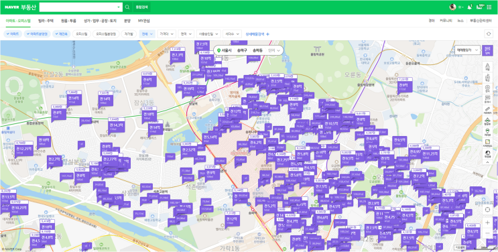Select 서울시 in the location bar
This screenshot has width=498, height=252.
(x=227, y=50)
